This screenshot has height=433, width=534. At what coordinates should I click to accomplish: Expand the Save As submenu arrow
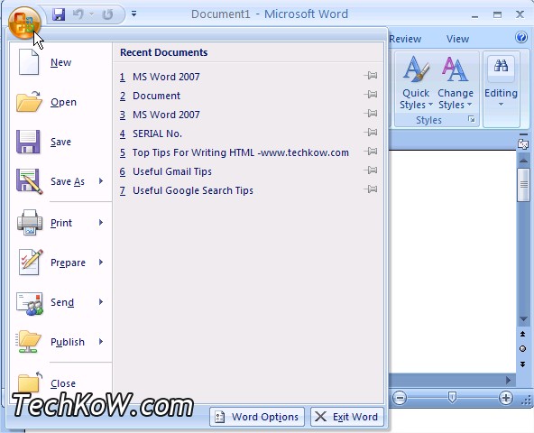101,181
